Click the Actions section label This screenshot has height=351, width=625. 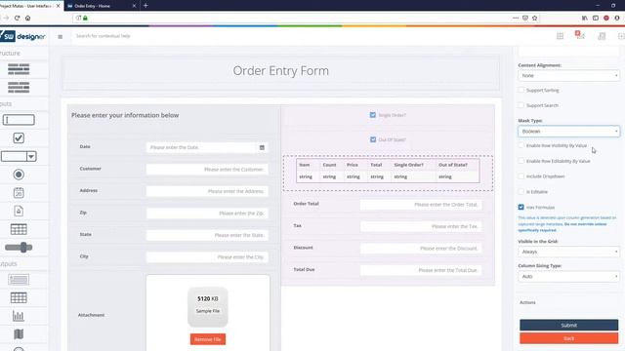click(x=527, y=302)
